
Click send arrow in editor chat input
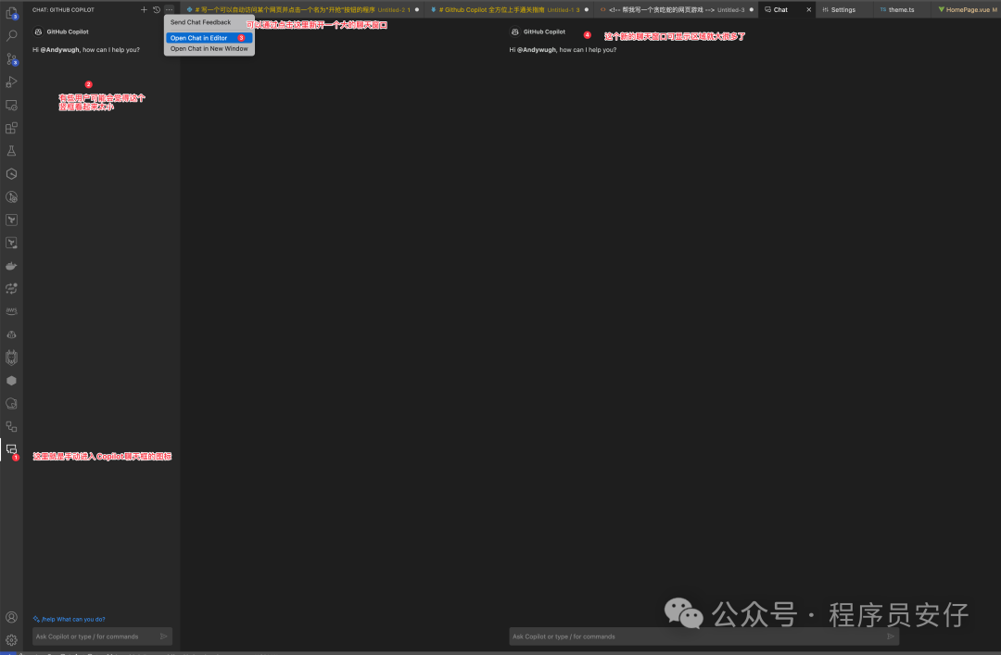click(891, 636)
